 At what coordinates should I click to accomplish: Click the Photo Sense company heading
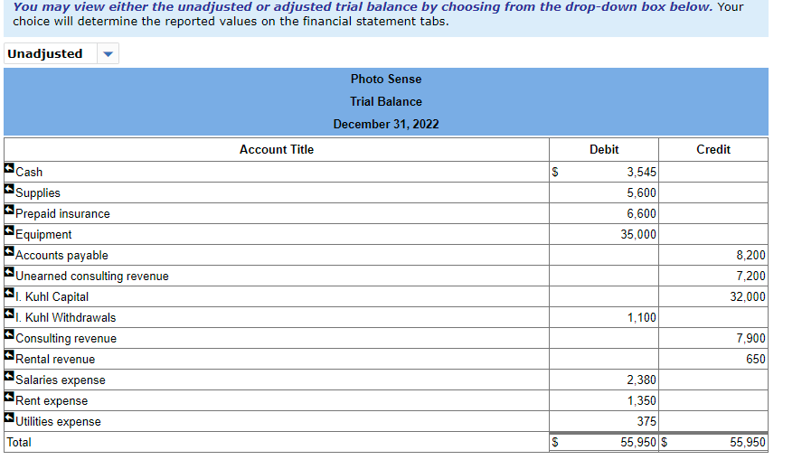[x=386, y=80]
